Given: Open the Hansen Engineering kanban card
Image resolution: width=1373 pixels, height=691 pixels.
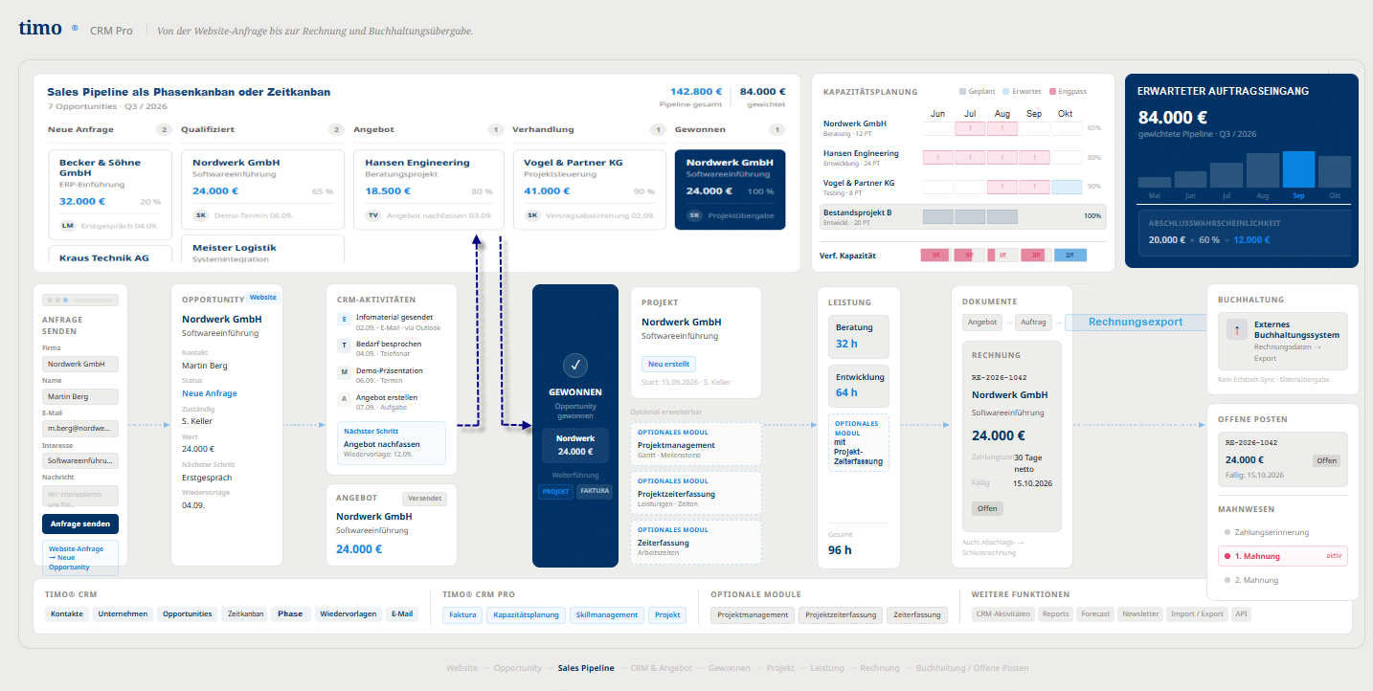Looking at the screenshot, I should (429, 189).
